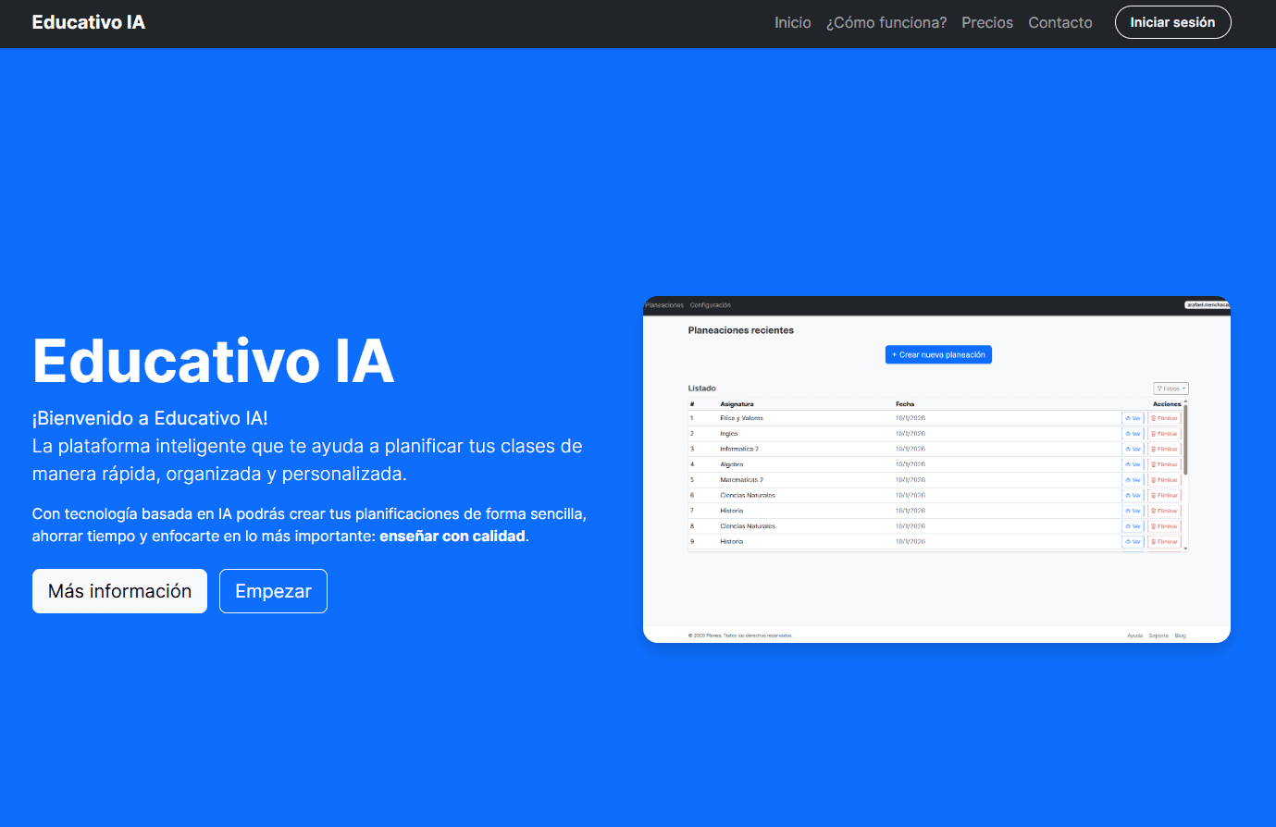Image resolution: width=1276 pixels, height=827 pixels.
Task: Select Precios in the top navigation
Action: point(987,22)
